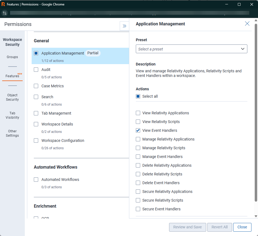
Task: Uncheck View Event Handlers
Action: (138, 130)
